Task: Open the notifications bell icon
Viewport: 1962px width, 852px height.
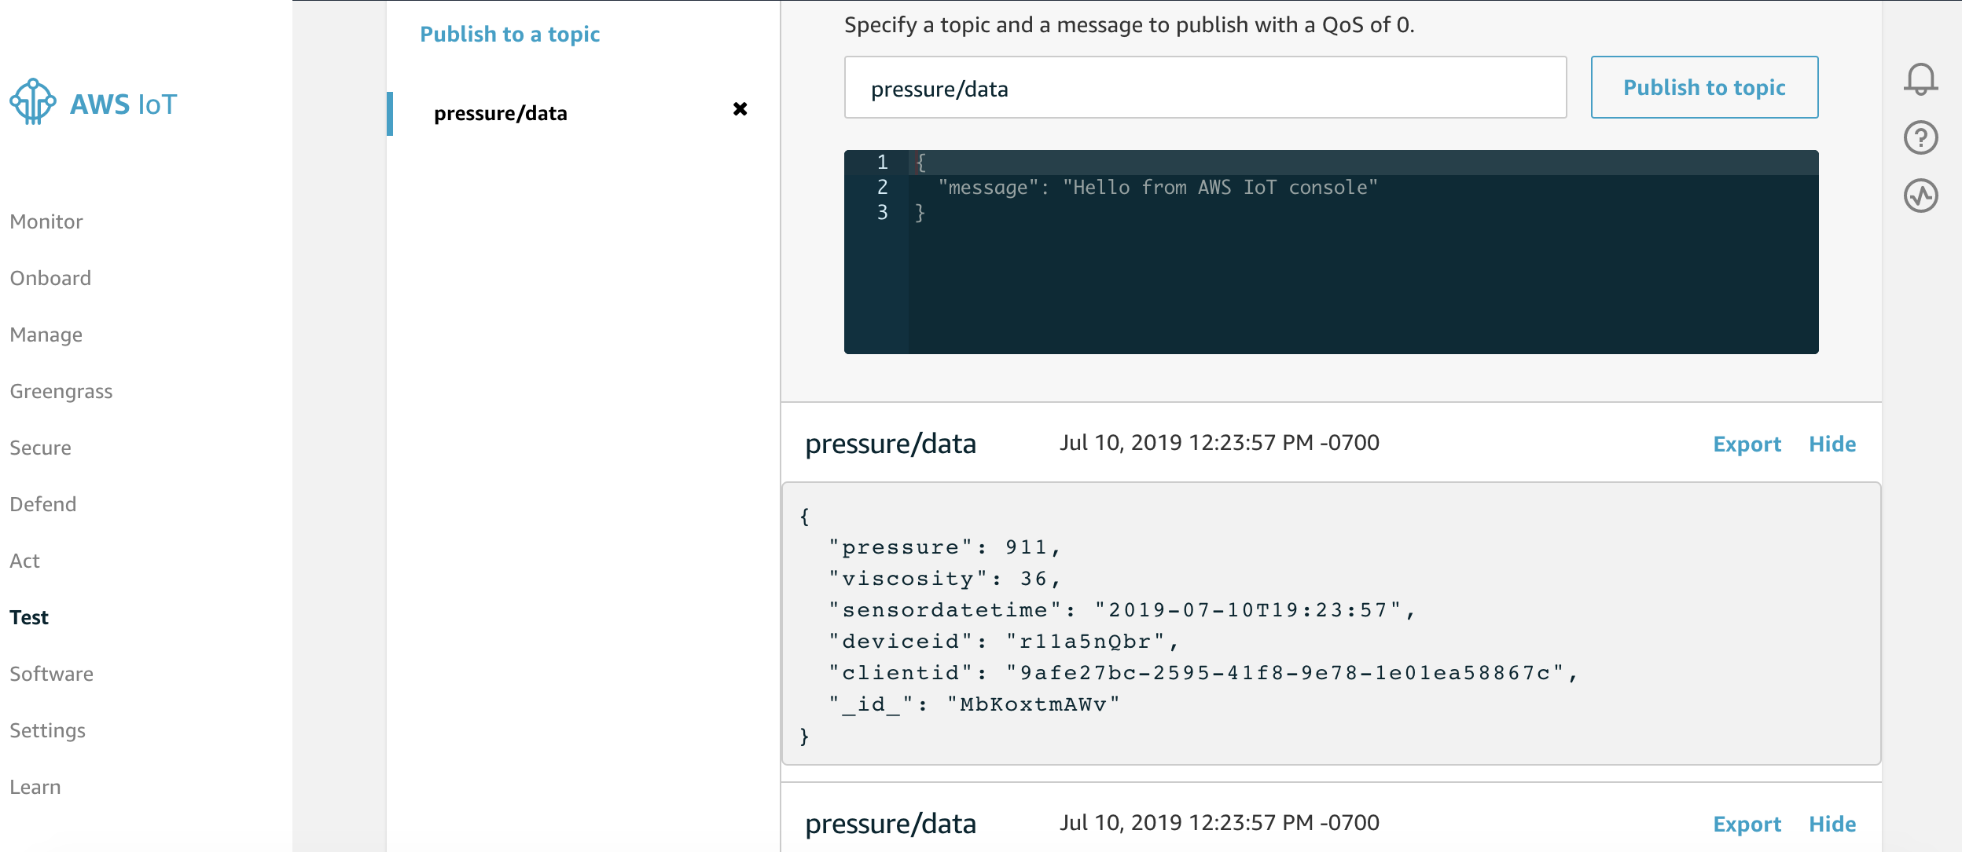Action: click(x=1920, y=79)
